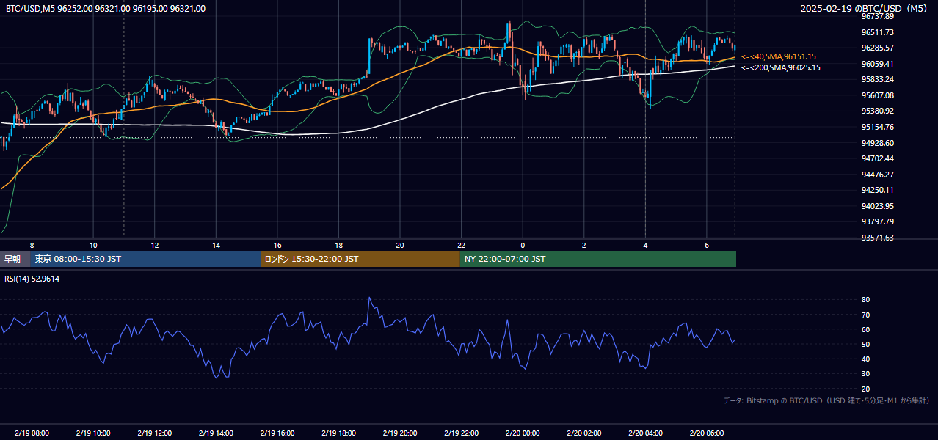
Task: Click the 2/19 12:00 bottom date label
Action: tap(154, 433)
